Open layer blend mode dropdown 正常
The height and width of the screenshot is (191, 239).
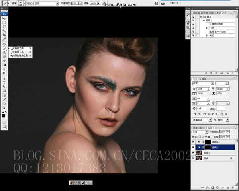pos(207,132)
